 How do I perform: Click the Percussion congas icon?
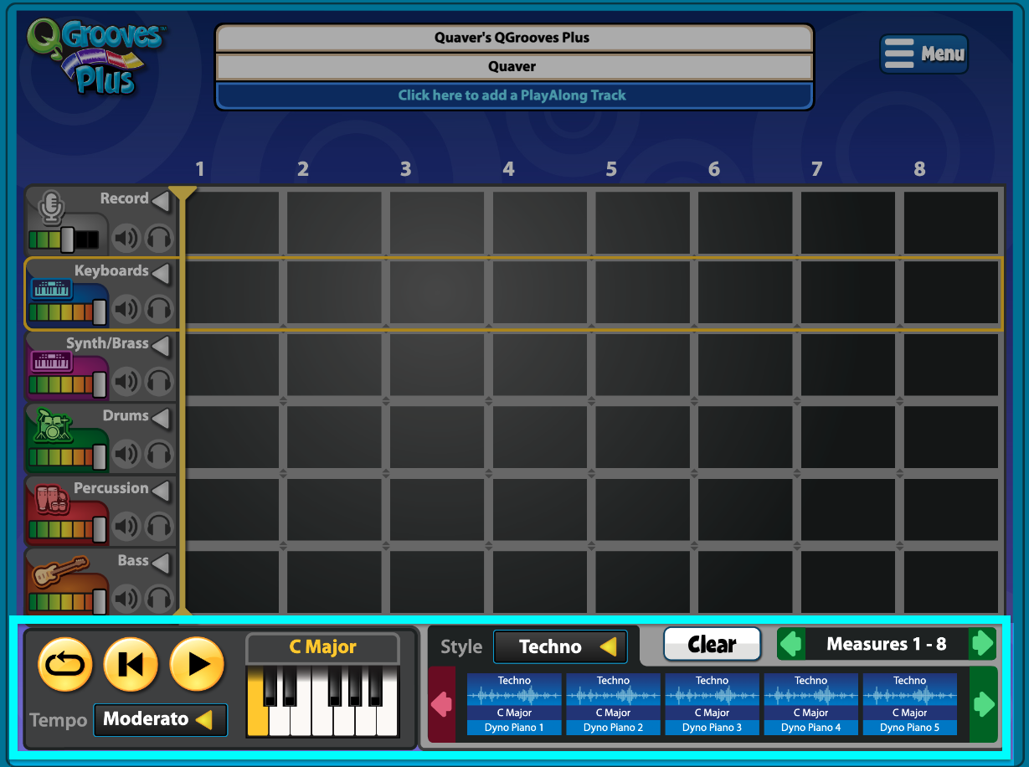click(x=52, y=500)
